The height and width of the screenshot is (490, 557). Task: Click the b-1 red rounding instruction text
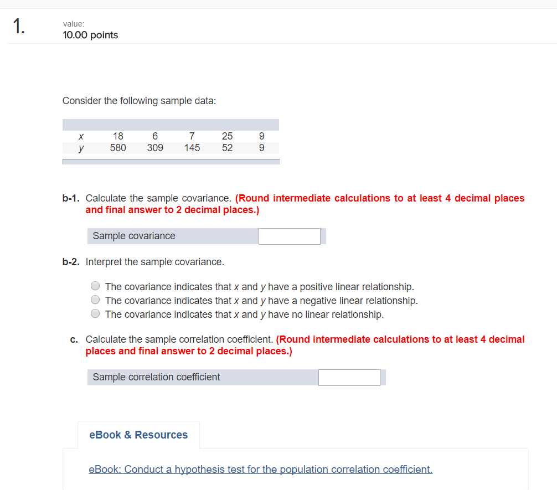coord(380,198)
